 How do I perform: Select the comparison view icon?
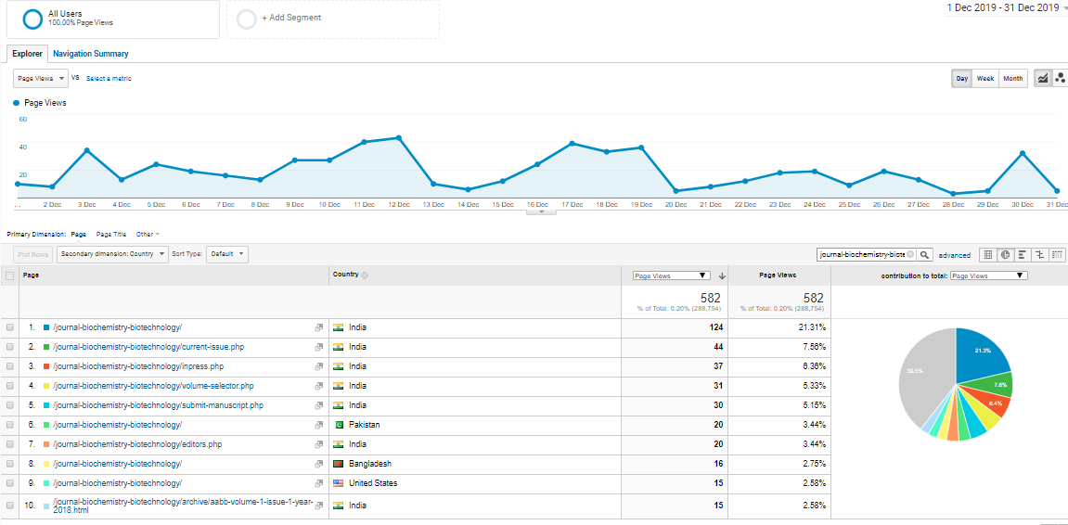tap(1039, 254)
